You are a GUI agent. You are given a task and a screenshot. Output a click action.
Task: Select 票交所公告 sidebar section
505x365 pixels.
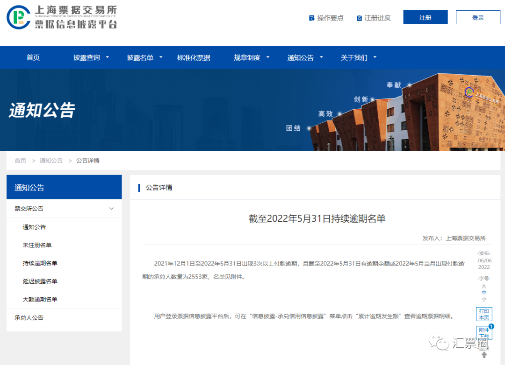coord(64,208)
